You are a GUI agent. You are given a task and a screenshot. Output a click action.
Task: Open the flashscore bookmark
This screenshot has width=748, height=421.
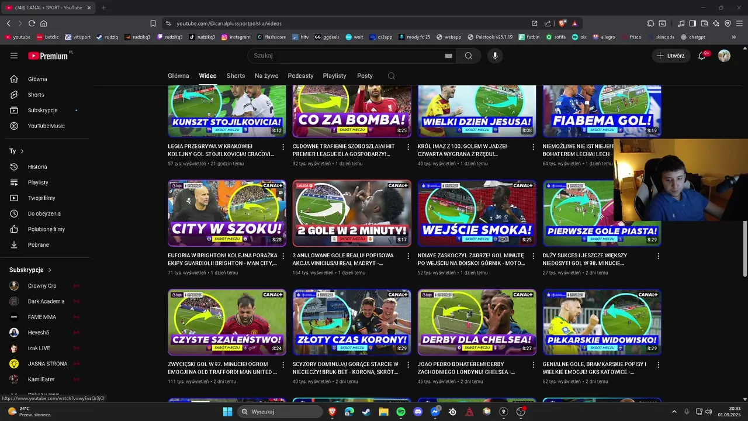click(x=271, y=37)
